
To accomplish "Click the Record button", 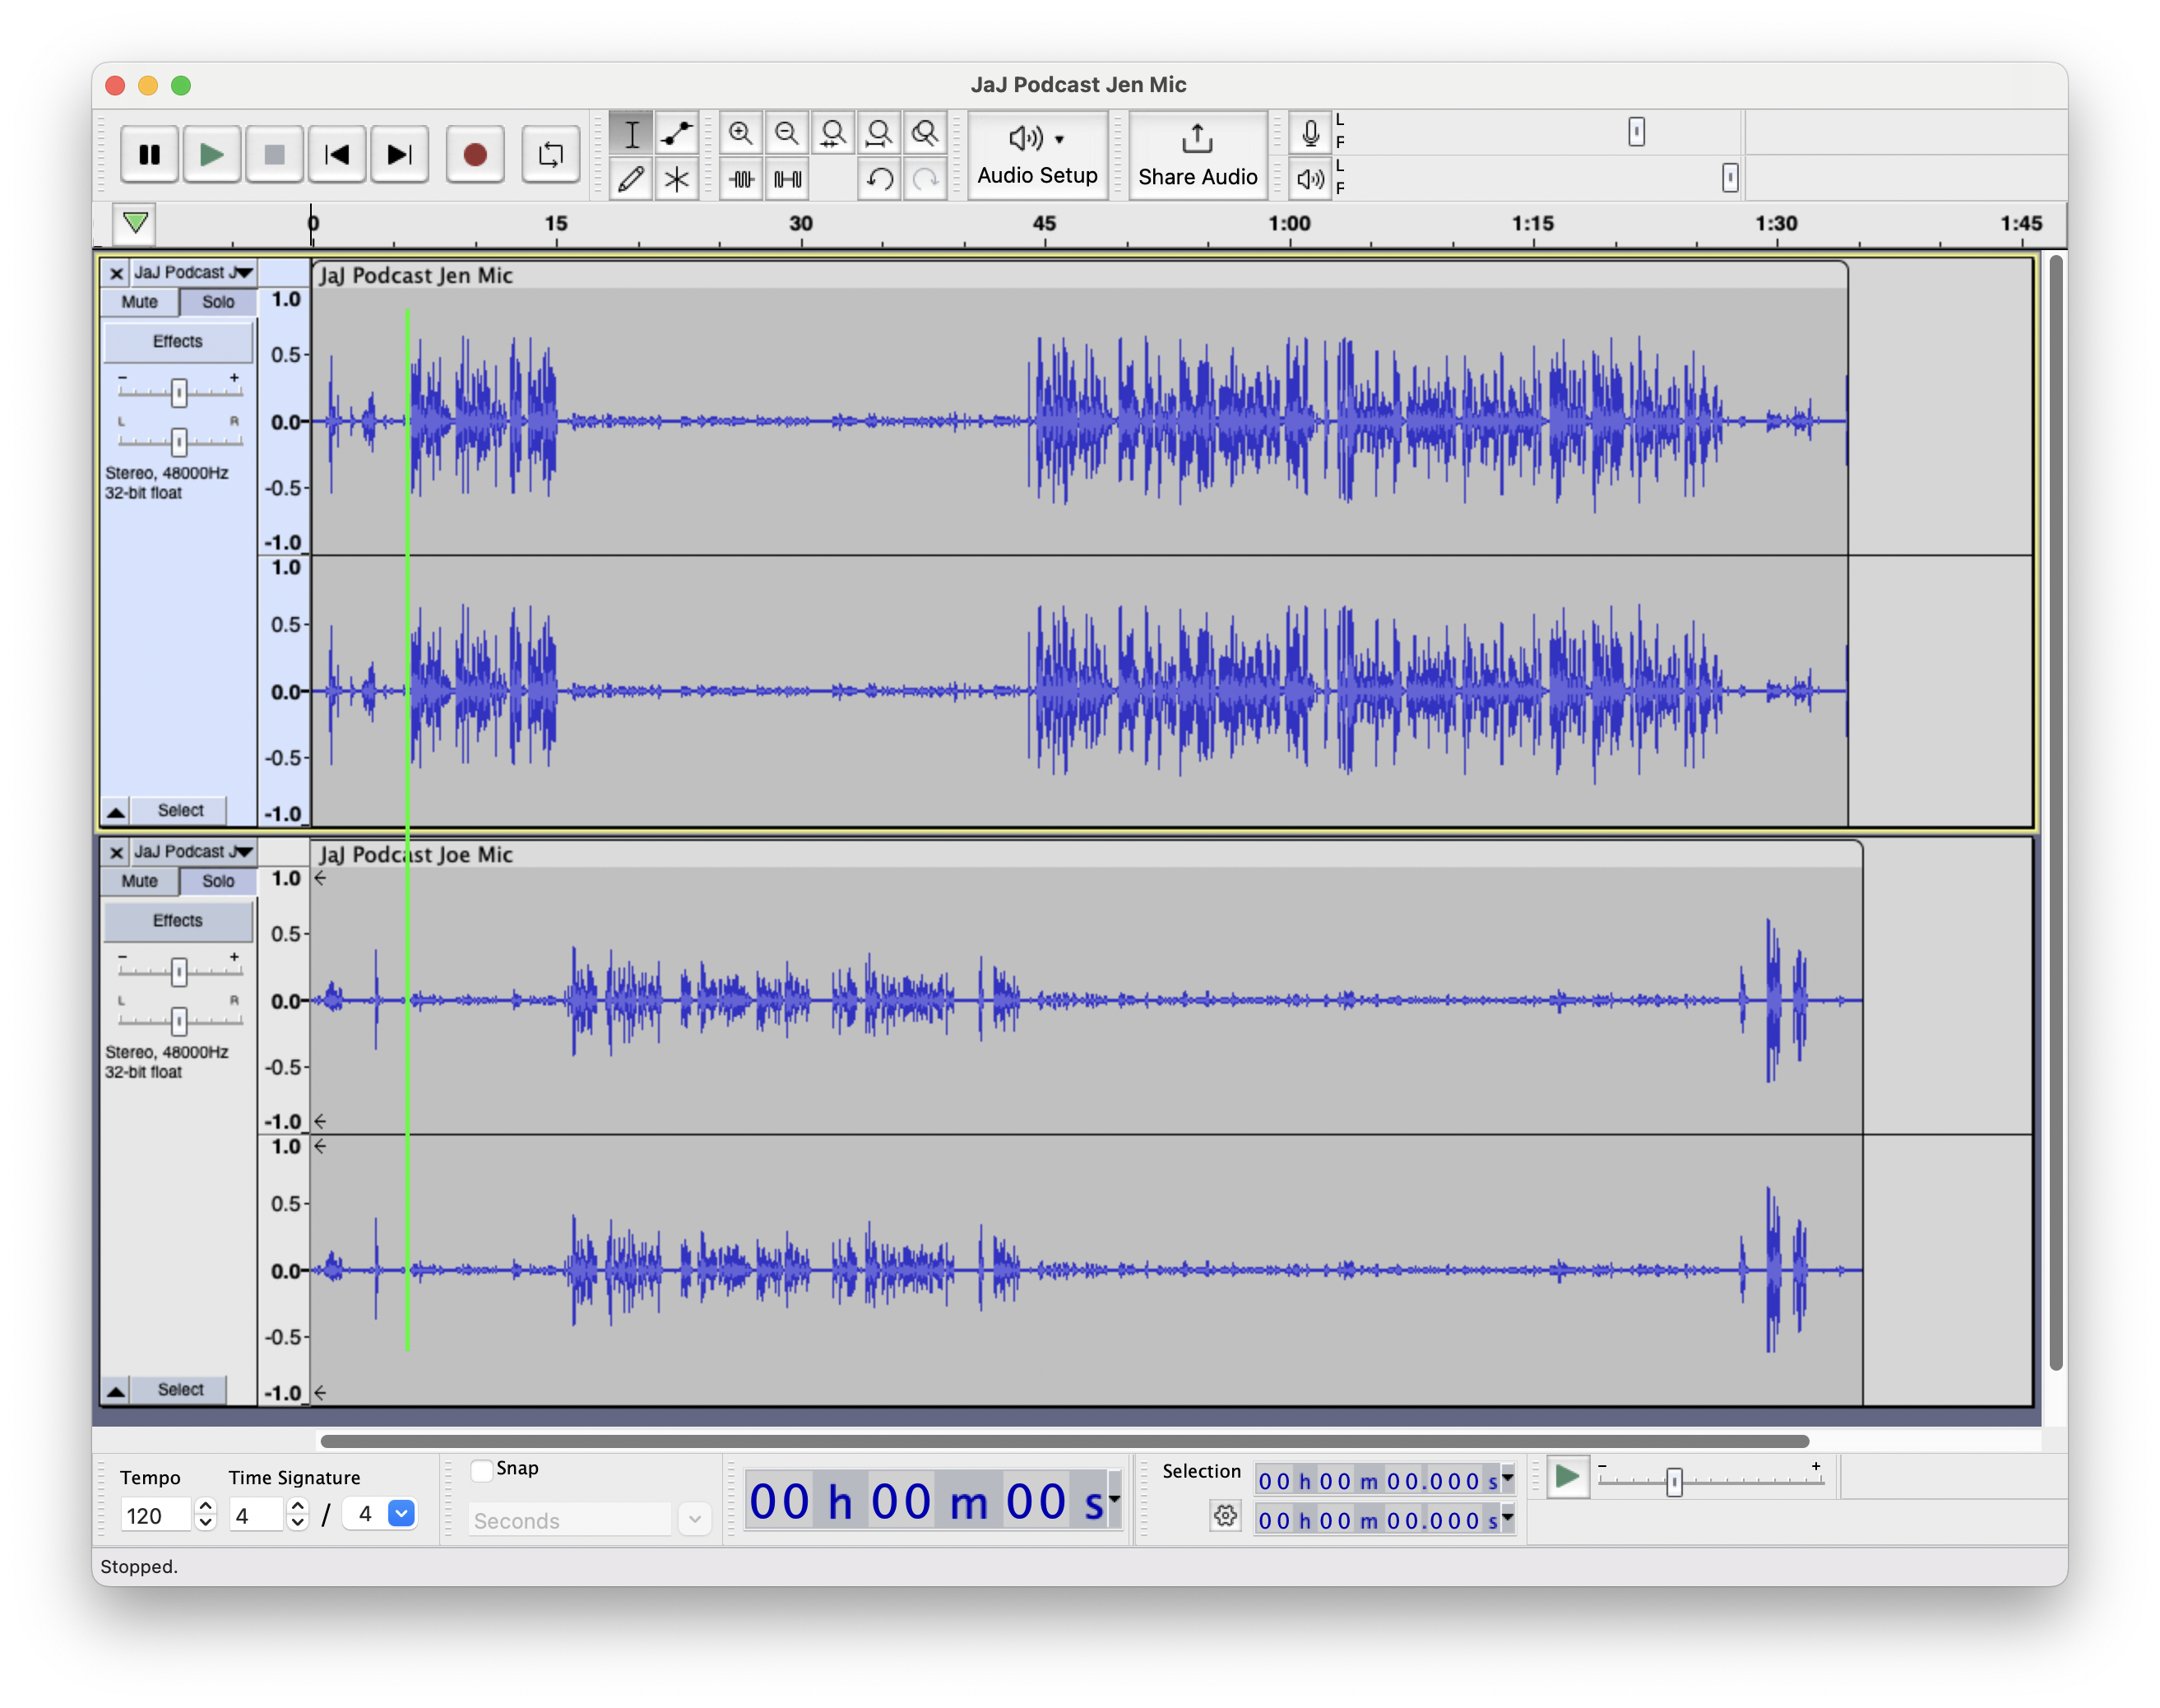I will pos(475,155).
